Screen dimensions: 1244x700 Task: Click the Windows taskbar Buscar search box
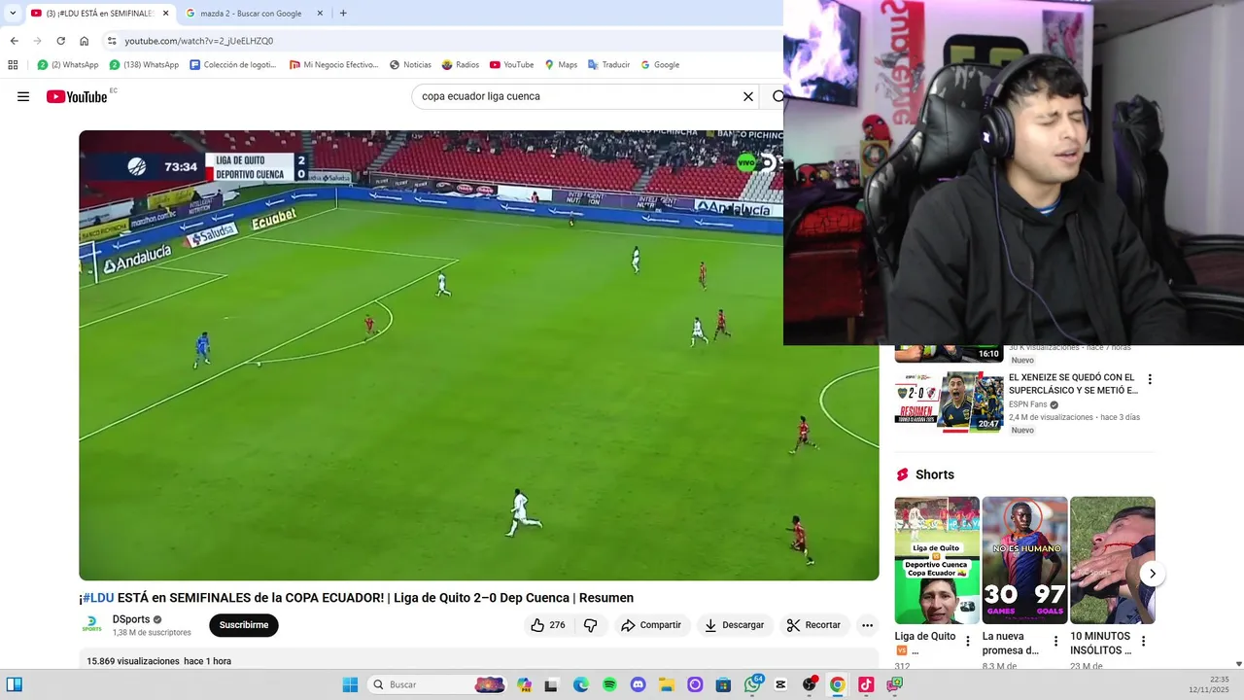[x=437, y=684]
